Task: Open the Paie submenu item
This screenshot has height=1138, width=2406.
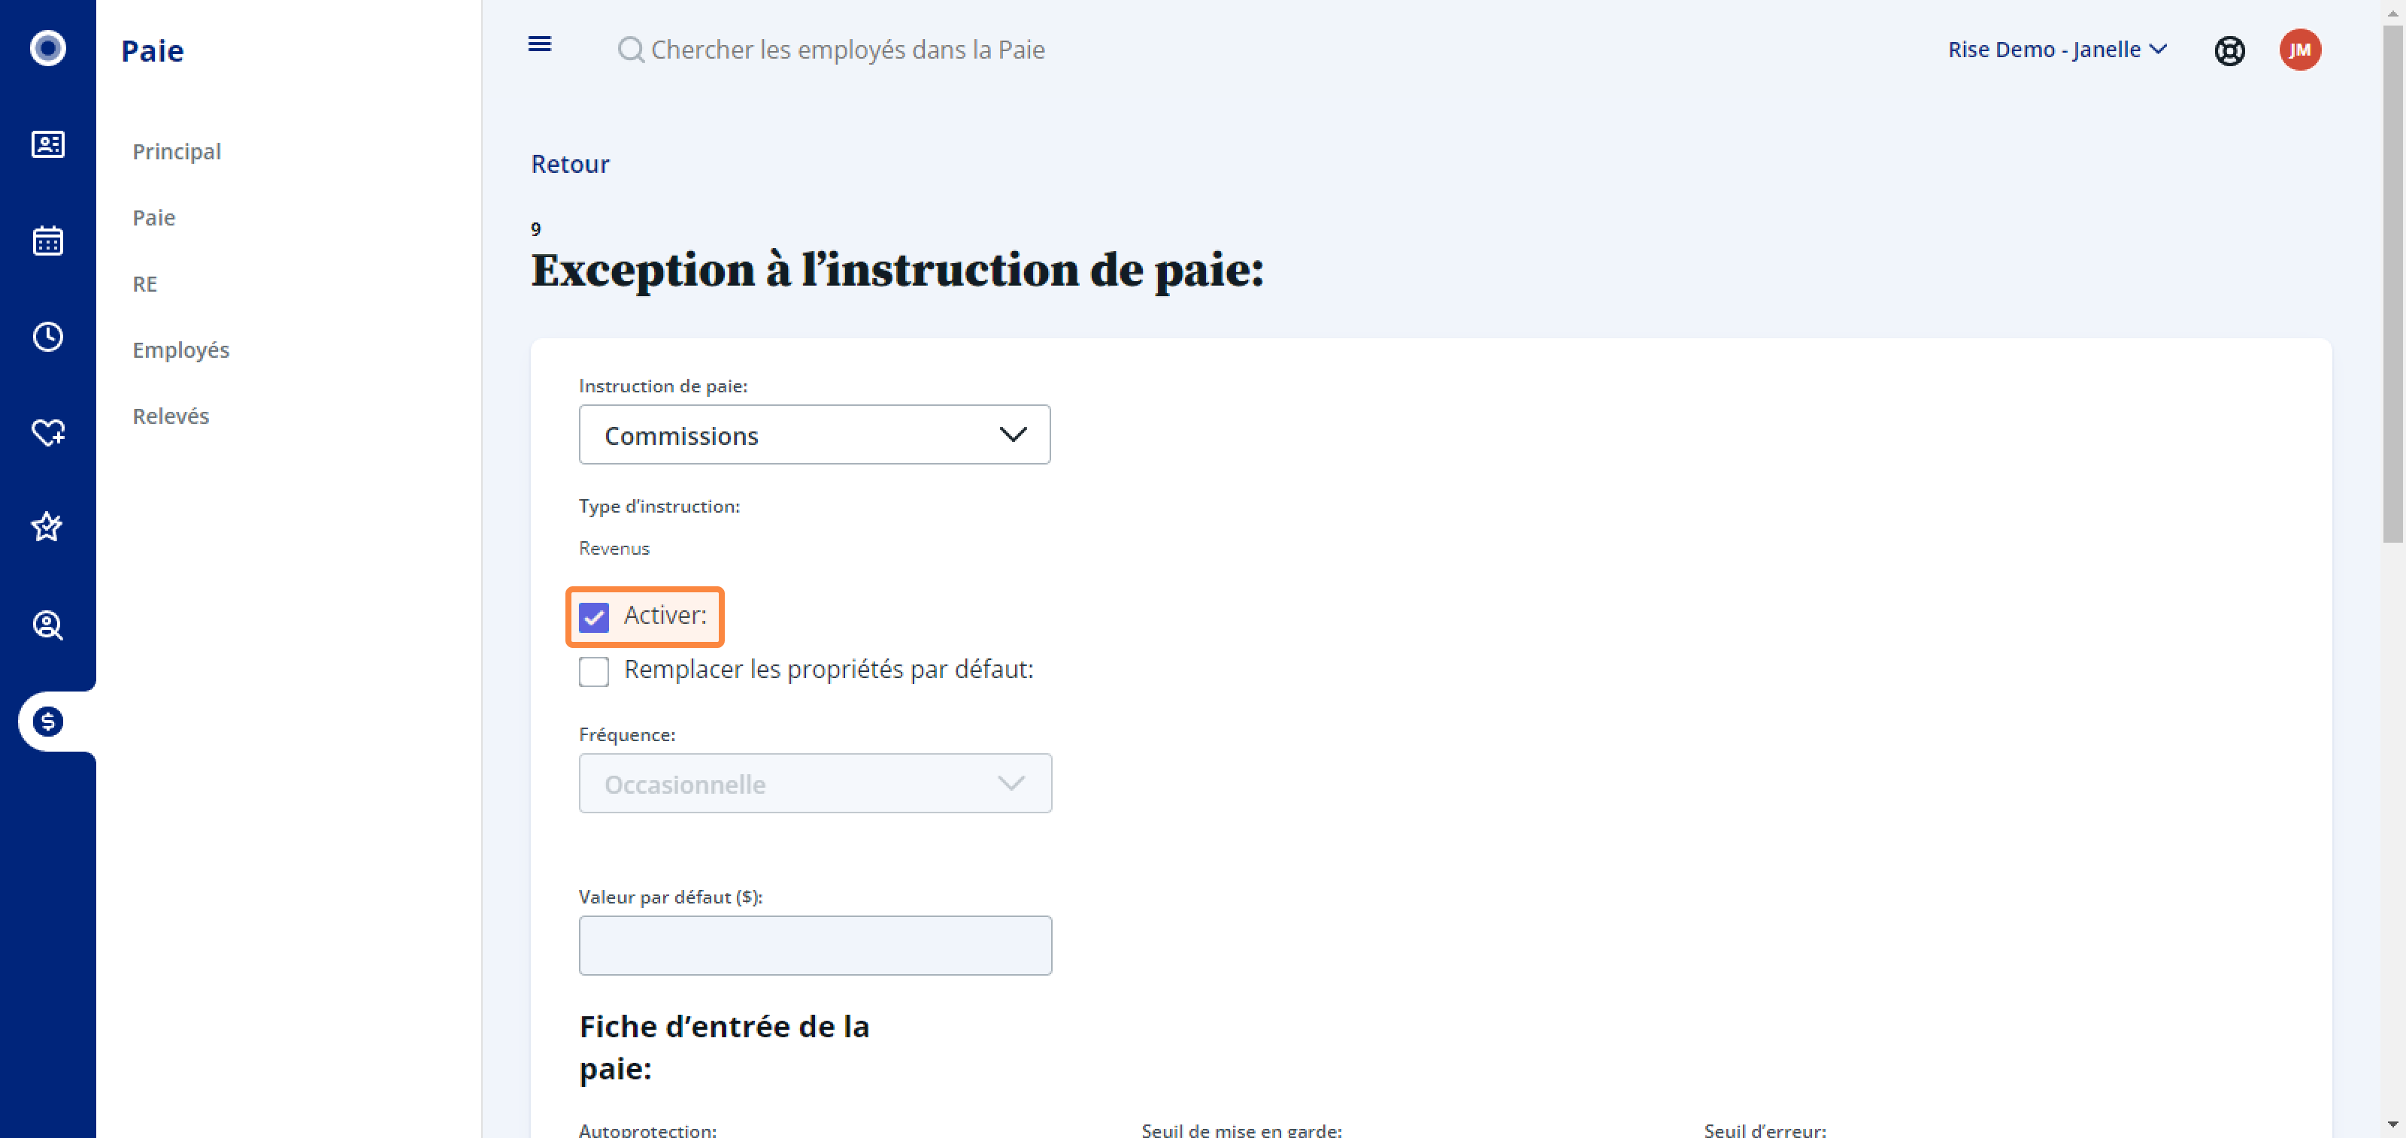Action: pyautogui.click(x=154, y=217)
